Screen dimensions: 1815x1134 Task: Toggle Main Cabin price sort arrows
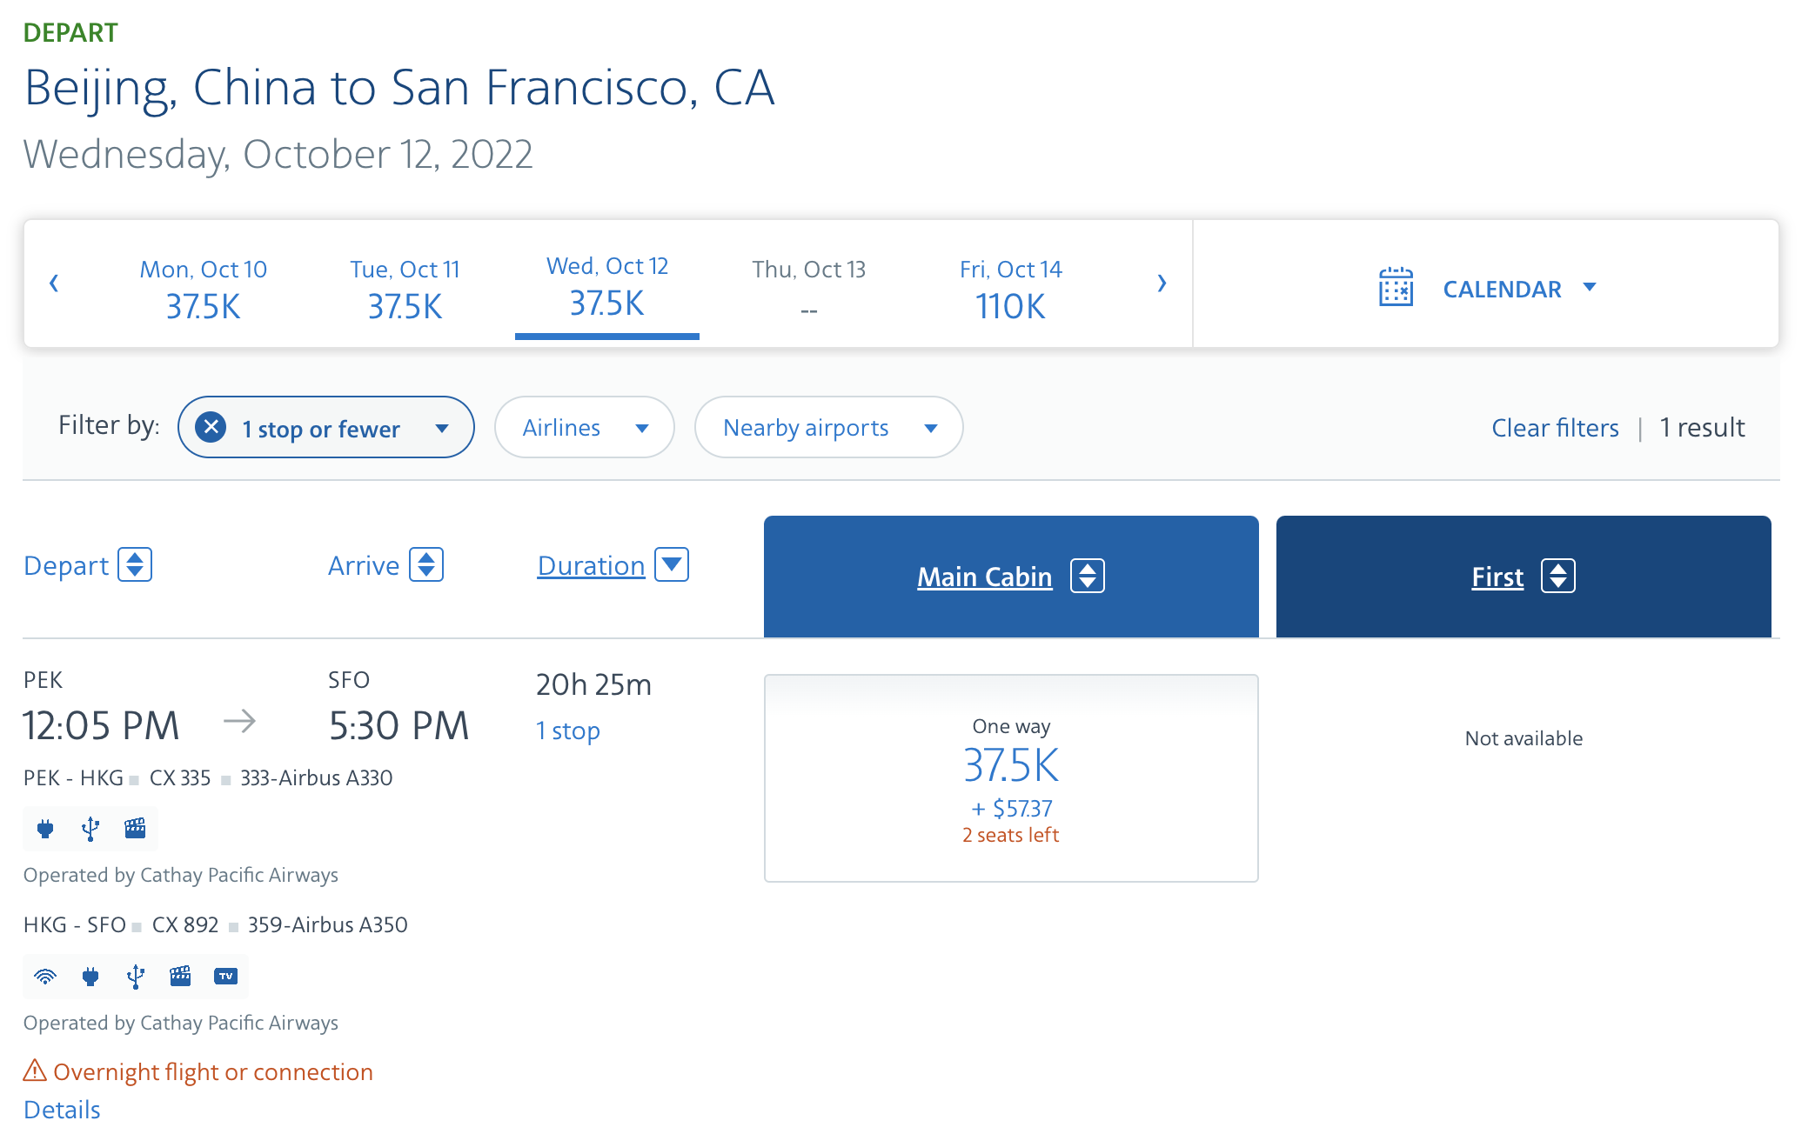point(1088,577)
